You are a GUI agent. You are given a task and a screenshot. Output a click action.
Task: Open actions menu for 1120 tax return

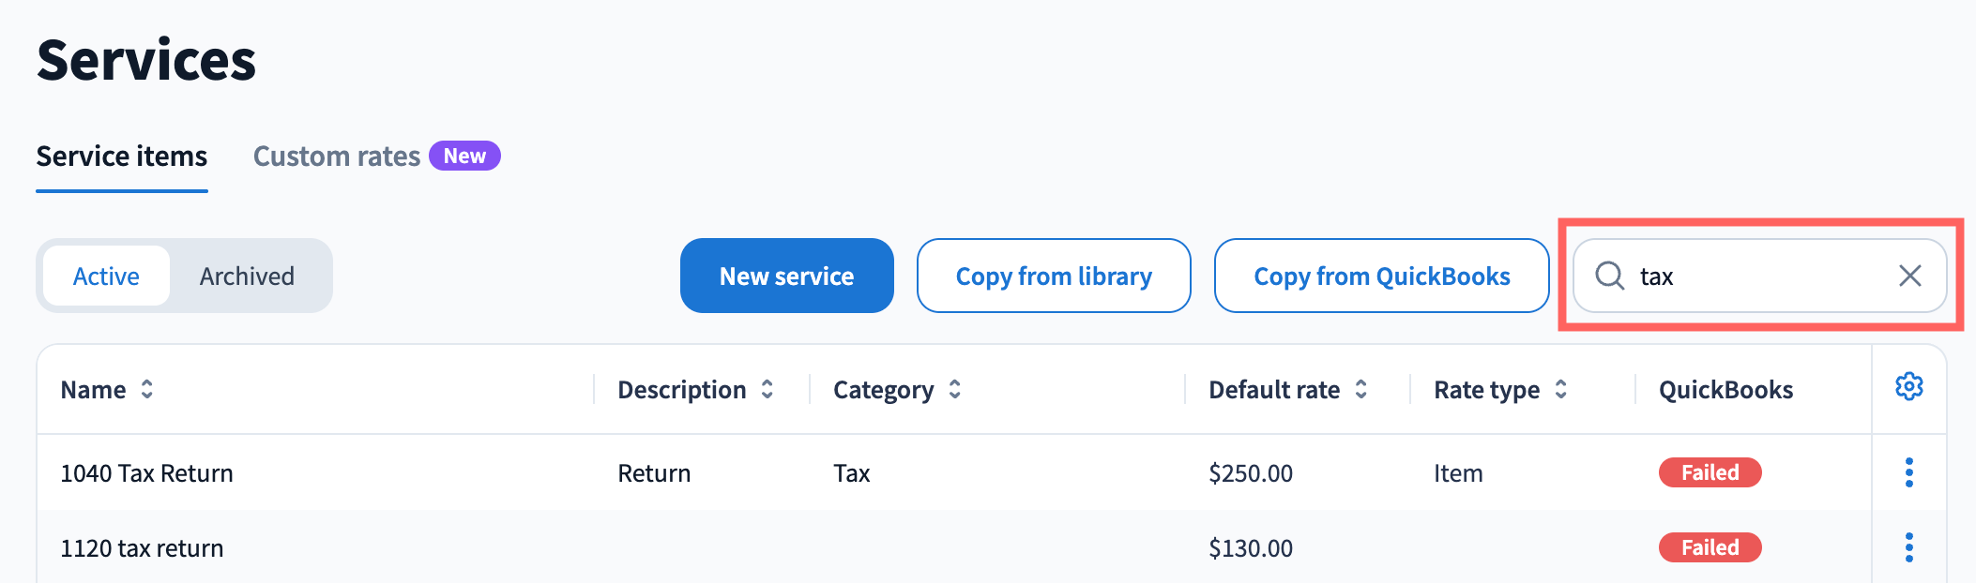(x=1908, y=547)
